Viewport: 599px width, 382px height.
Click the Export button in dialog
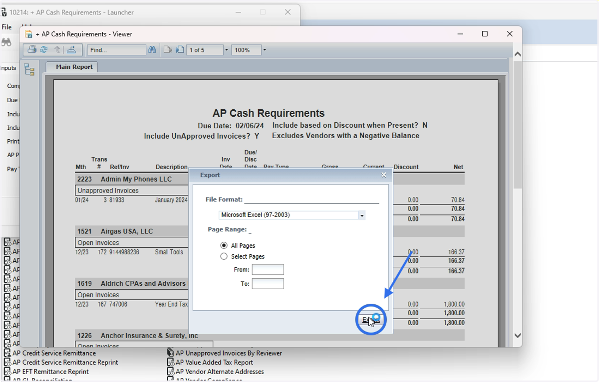pos(371,320)
